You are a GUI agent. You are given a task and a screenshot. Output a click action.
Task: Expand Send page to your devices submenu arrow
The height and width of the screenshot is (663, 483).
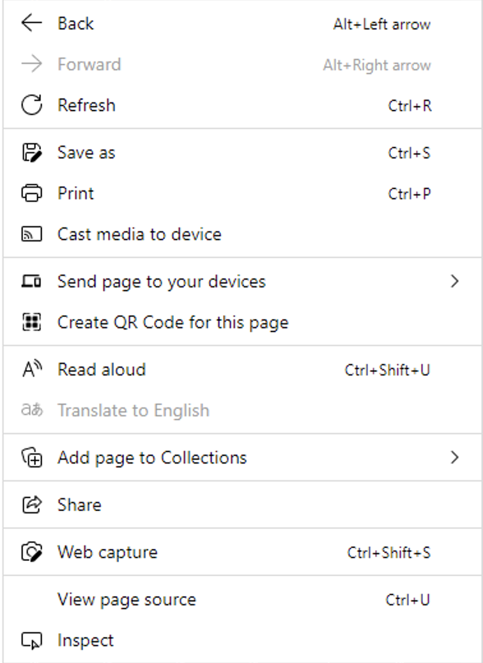point(454,282)
